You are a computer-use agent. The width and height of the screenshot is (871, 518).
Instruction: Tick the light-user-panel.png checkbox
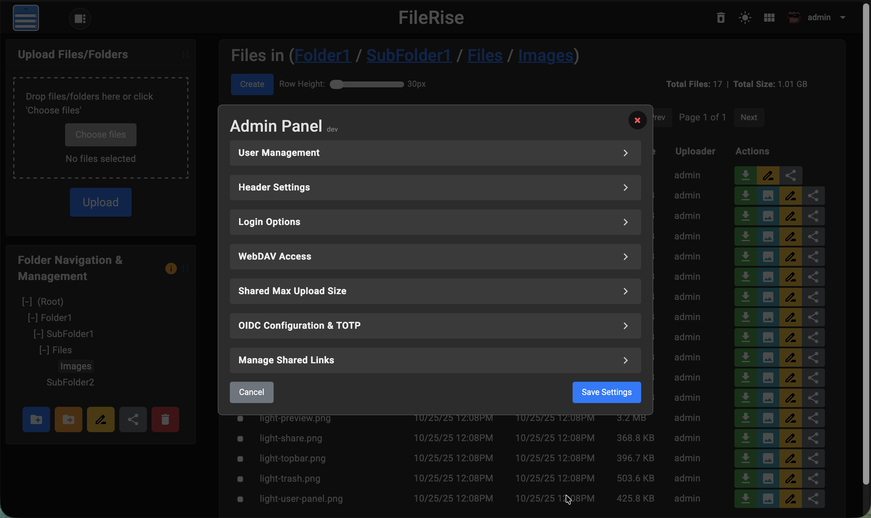coord(240,499)
